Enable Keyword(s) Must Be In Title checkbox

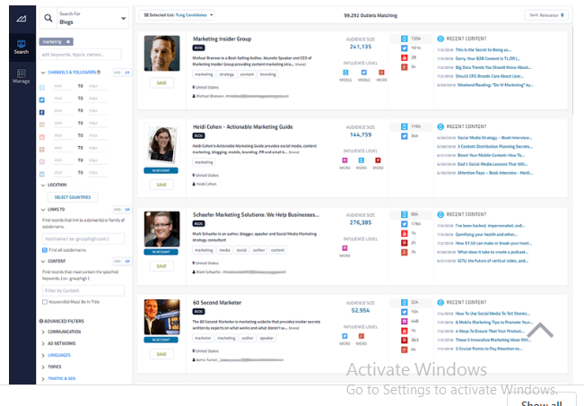coord(46,302)
